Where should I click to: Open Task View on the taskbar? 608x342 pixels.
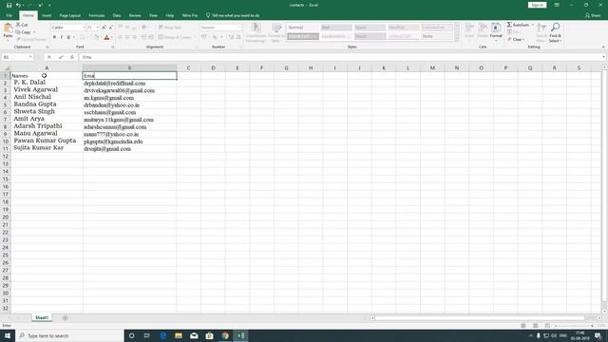click(147, 335)
